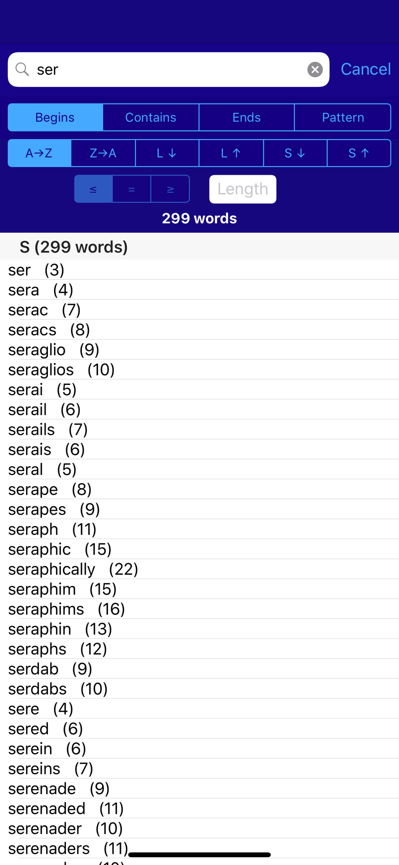Switch to the Contains search mode
Viewport: 399px width, 865px height.
click(x=151, y=117)
